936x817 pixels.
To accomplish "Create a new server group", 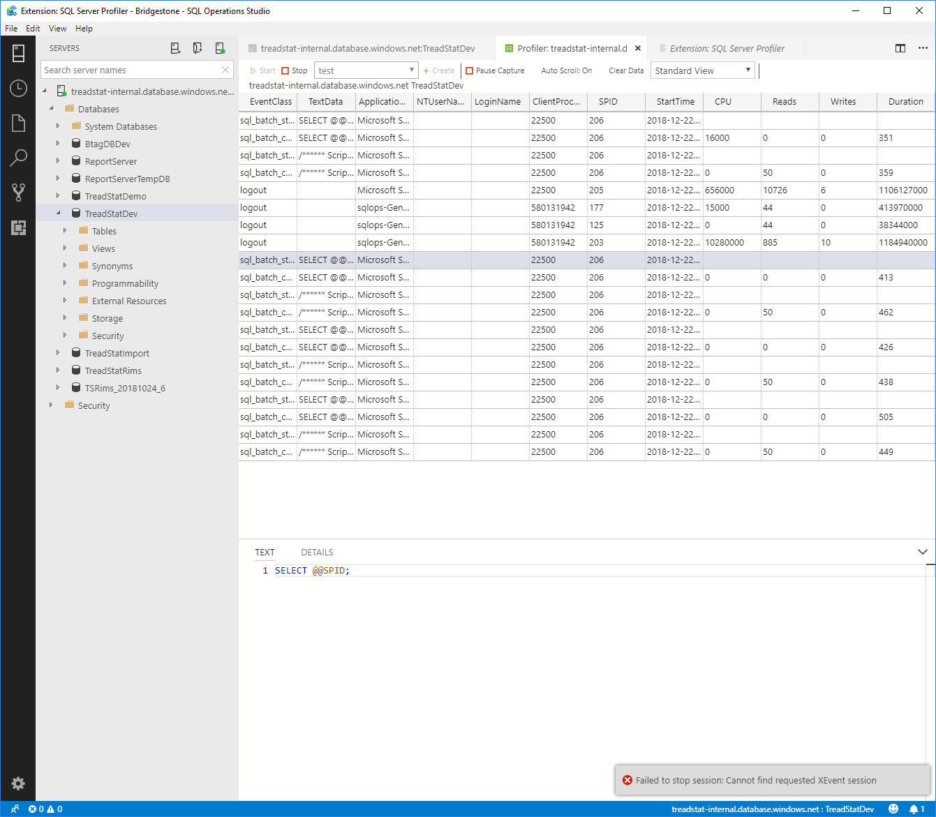I will (x=198, y=47).
